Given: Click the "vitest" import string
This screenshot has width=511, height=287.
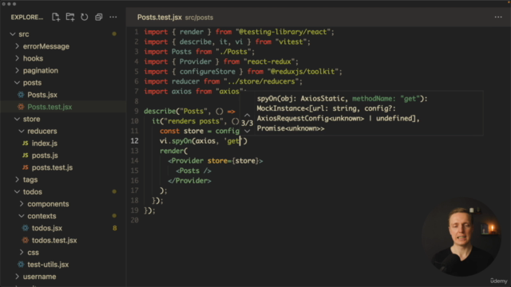Looking at the screenshot, I should pyautogui.click(x=291, y=41).
